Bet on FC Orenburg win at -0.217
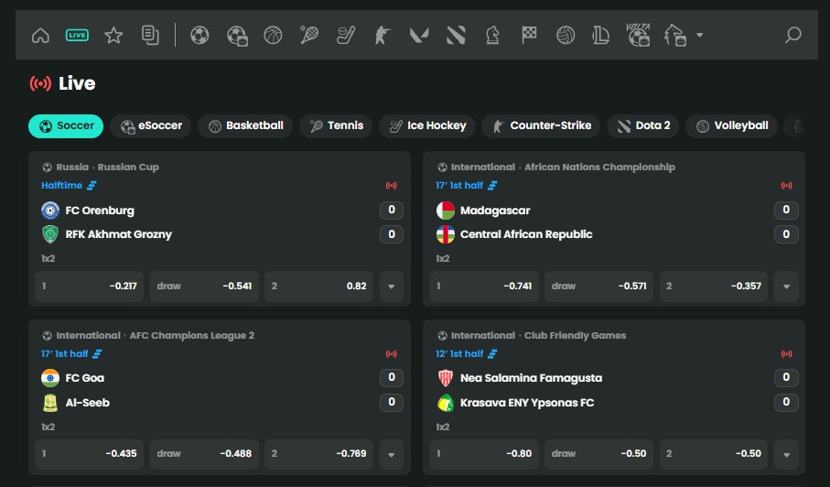 pyautogui.click(x=90, y=287)
